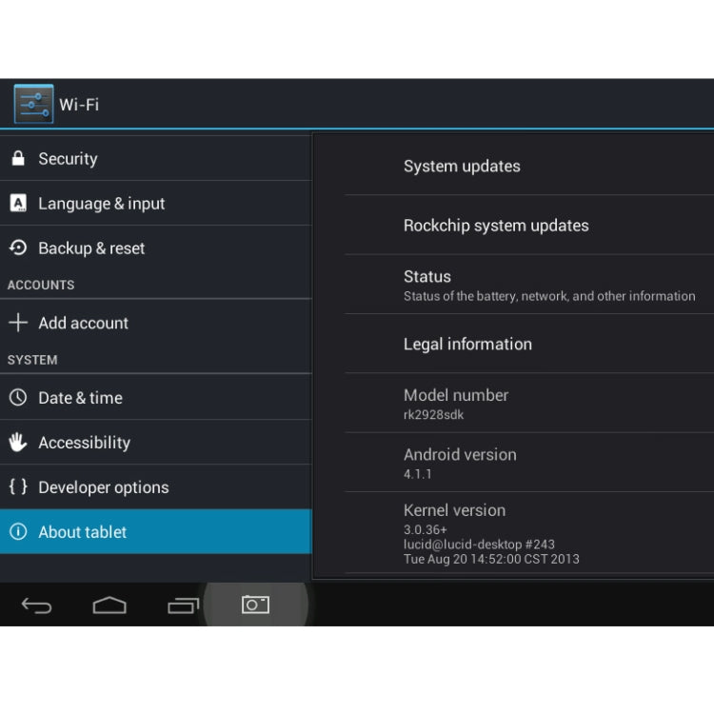Tap the Settings sliders icon in header

(x=33, y=104)
